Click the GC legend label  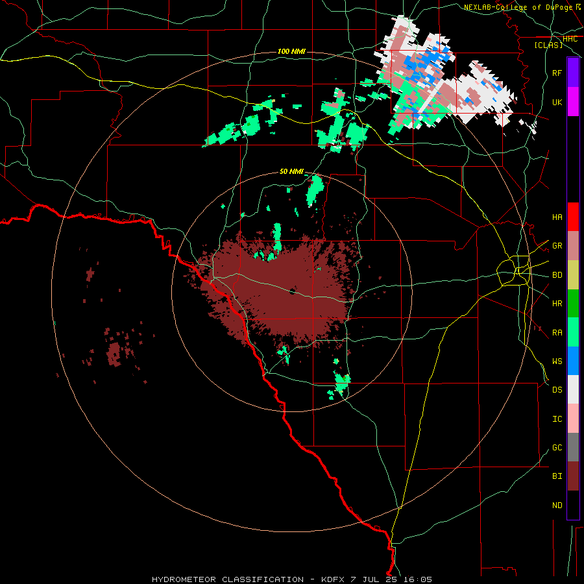[557, 448]
